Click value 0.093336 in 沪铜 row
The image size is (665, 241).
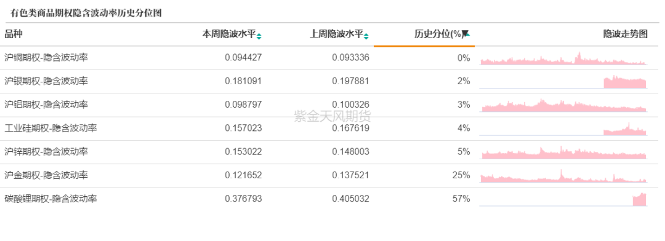point(351,58)
